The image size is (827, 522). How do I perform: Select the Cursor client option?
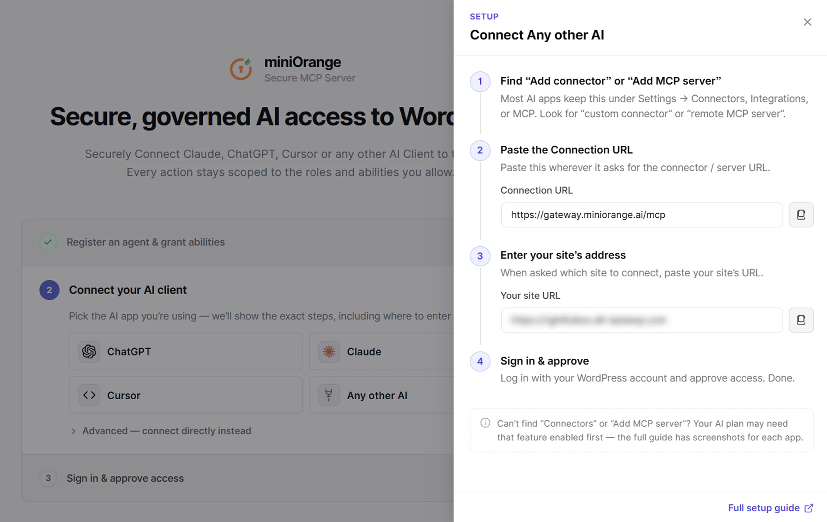pos(185,395)
